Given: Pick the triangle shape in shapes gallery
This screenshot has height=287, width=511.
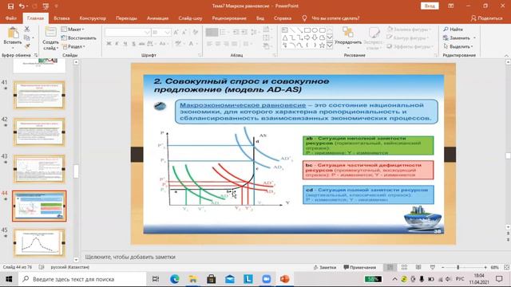Looking at the screenshot, I should click(285, 37).
